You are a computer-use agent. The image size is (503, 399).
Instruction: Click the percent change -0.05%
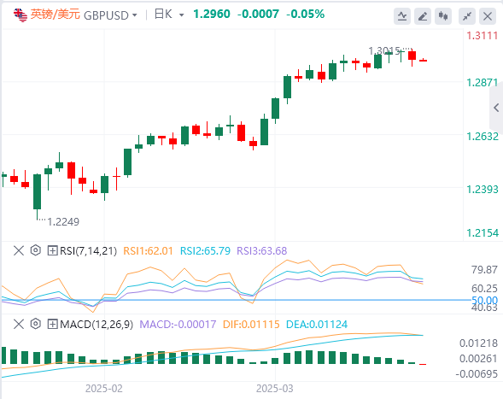[x=305, y=15]
